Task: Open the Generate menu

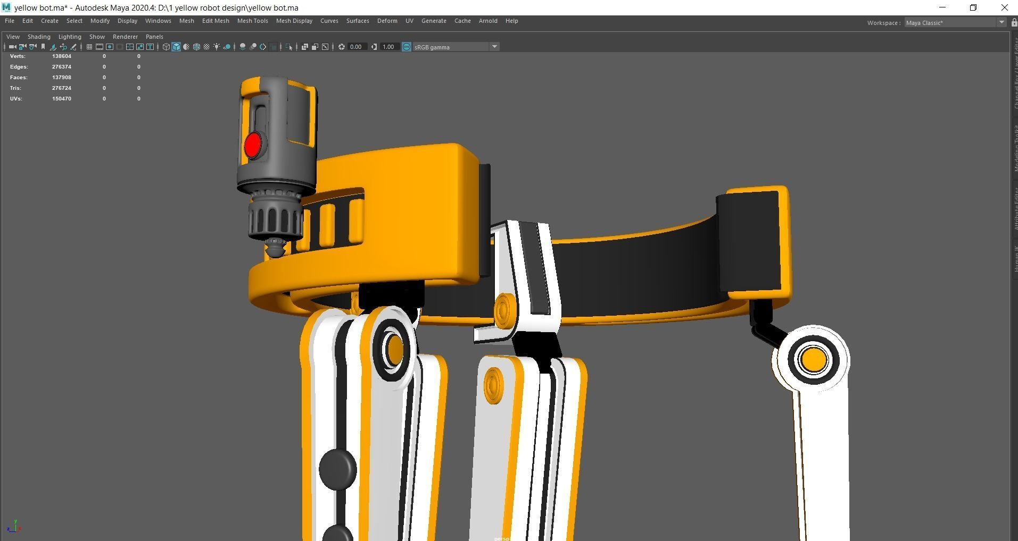Action: 434,21
